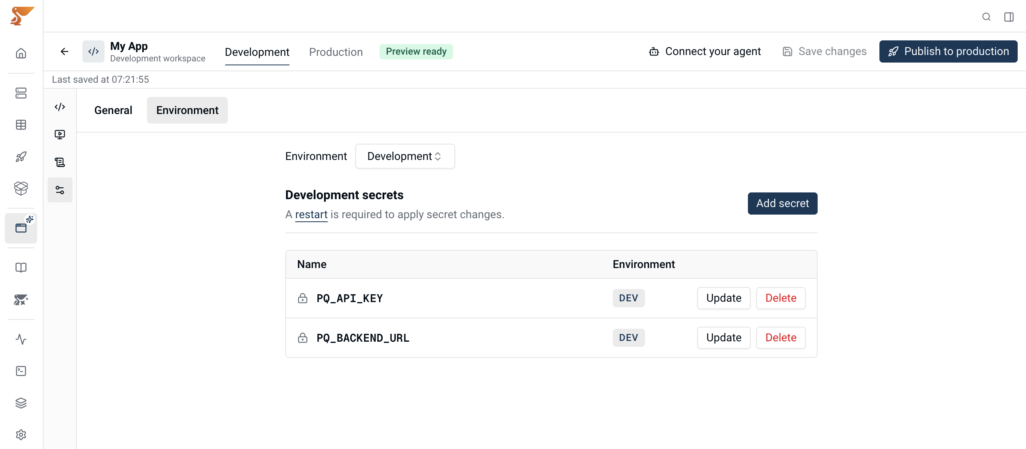Image resolution: width=1026 pixels, height=449 pixels.
Task: Open the code editor icon in app panel
Action: click(x=60, y=107)
